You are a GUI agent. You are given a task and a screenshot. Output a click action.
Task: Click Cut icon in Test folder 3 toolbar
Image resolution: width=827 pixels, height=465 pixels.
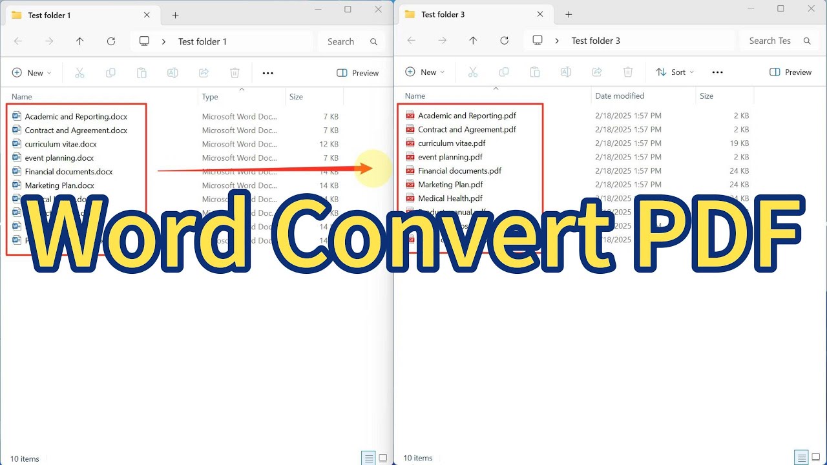[x=472, y=72]
